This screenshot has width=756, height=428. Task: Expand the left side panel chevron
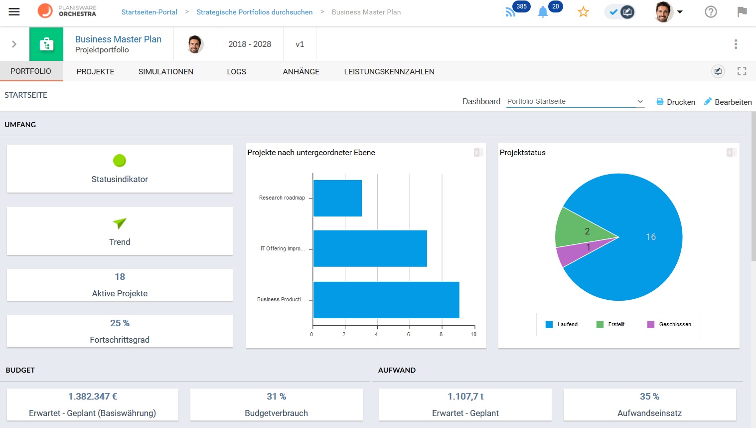click(x=14, y=44)
